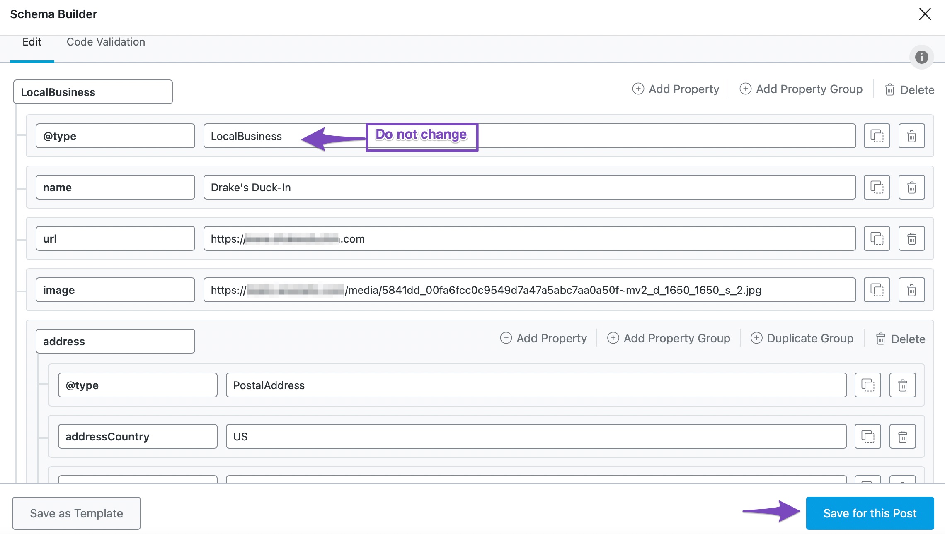Viewport: 945px width, 534px height.
Task: Delete the name property row
Action: click(x=911, y=187)
